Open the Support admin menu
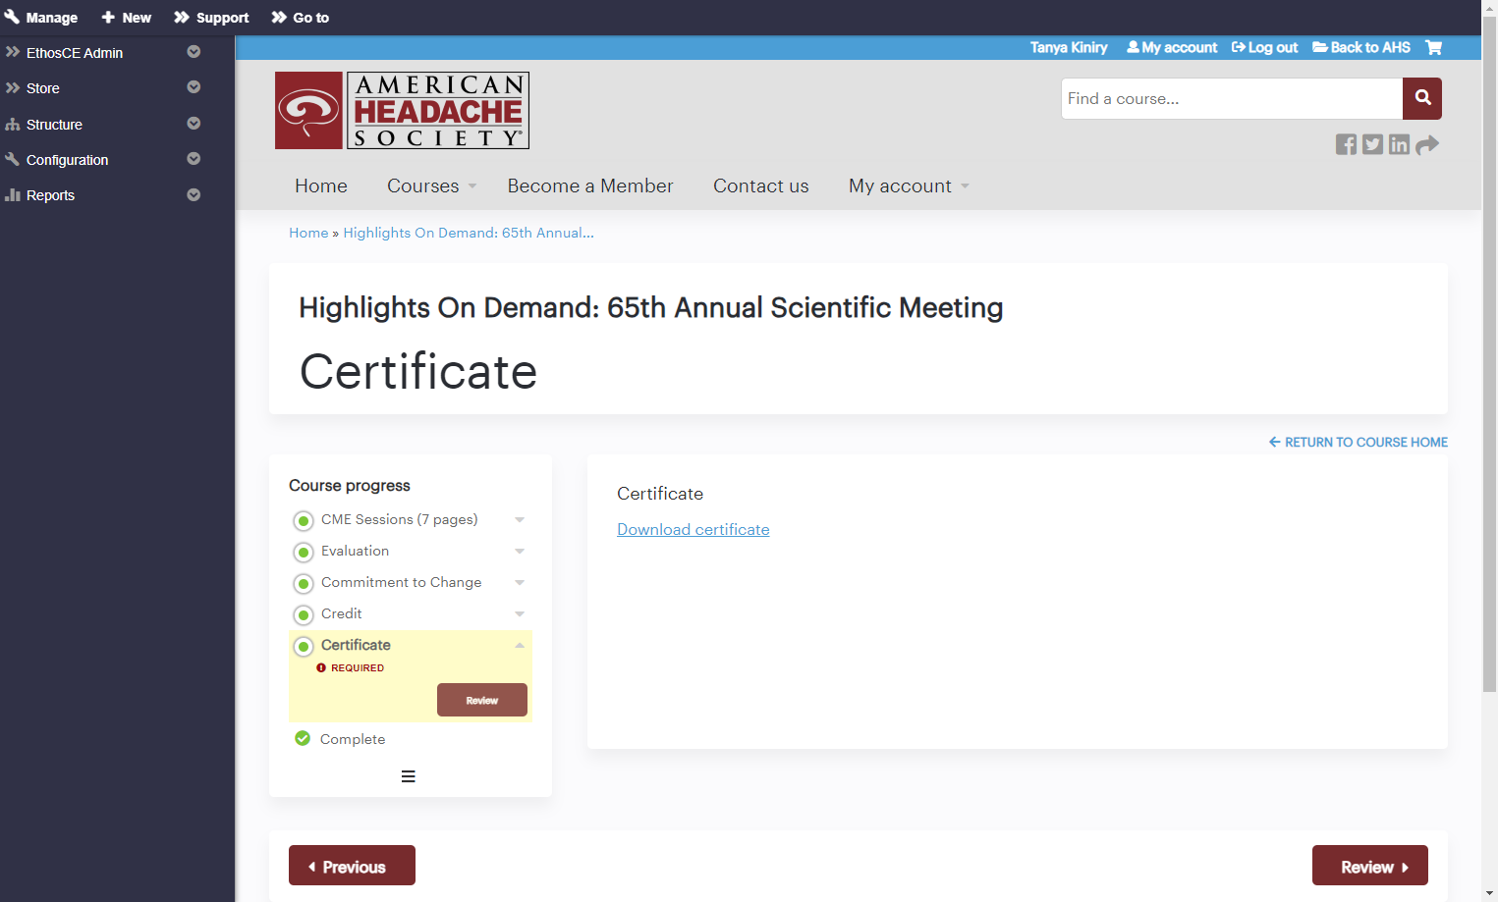 point(211,18)
